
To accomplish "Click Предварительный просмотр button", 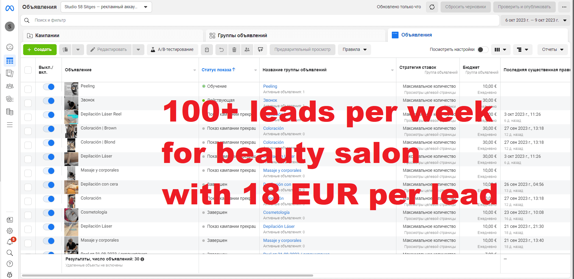I will pos(302,50).
